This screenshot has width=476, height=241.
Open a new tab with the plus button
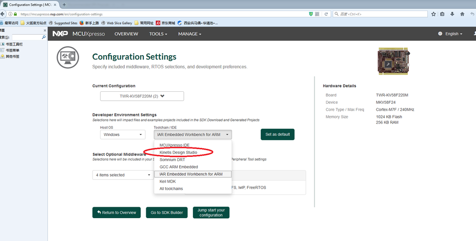tap(64, 5)
